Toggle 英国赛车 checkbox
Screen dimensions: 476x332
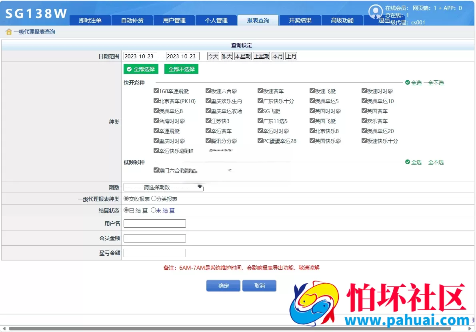coord(364,111)
